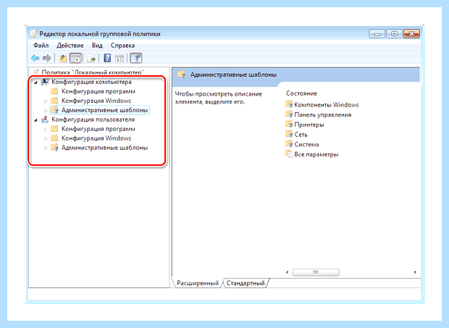This screenshot has width=449, height=328.
Task: Select Конфигурация программ label under user configuration
Action: [98, 129]
